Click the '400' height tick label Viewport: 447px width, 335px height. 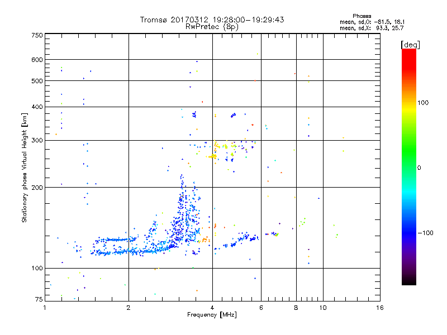[x=37, y=107]
